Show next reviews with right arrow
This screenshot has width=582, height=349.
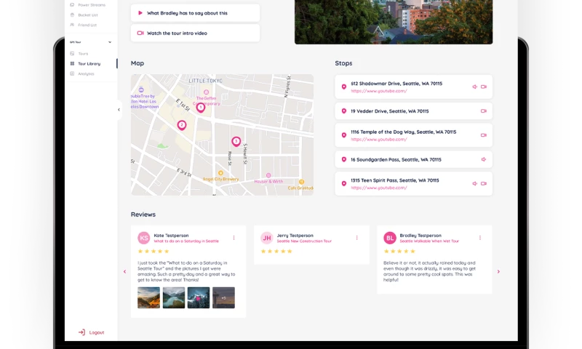(498, 271)
